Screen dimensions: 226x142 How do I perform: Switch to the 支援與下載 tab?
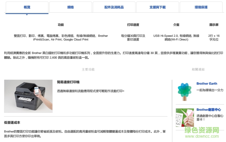[158, 7]
